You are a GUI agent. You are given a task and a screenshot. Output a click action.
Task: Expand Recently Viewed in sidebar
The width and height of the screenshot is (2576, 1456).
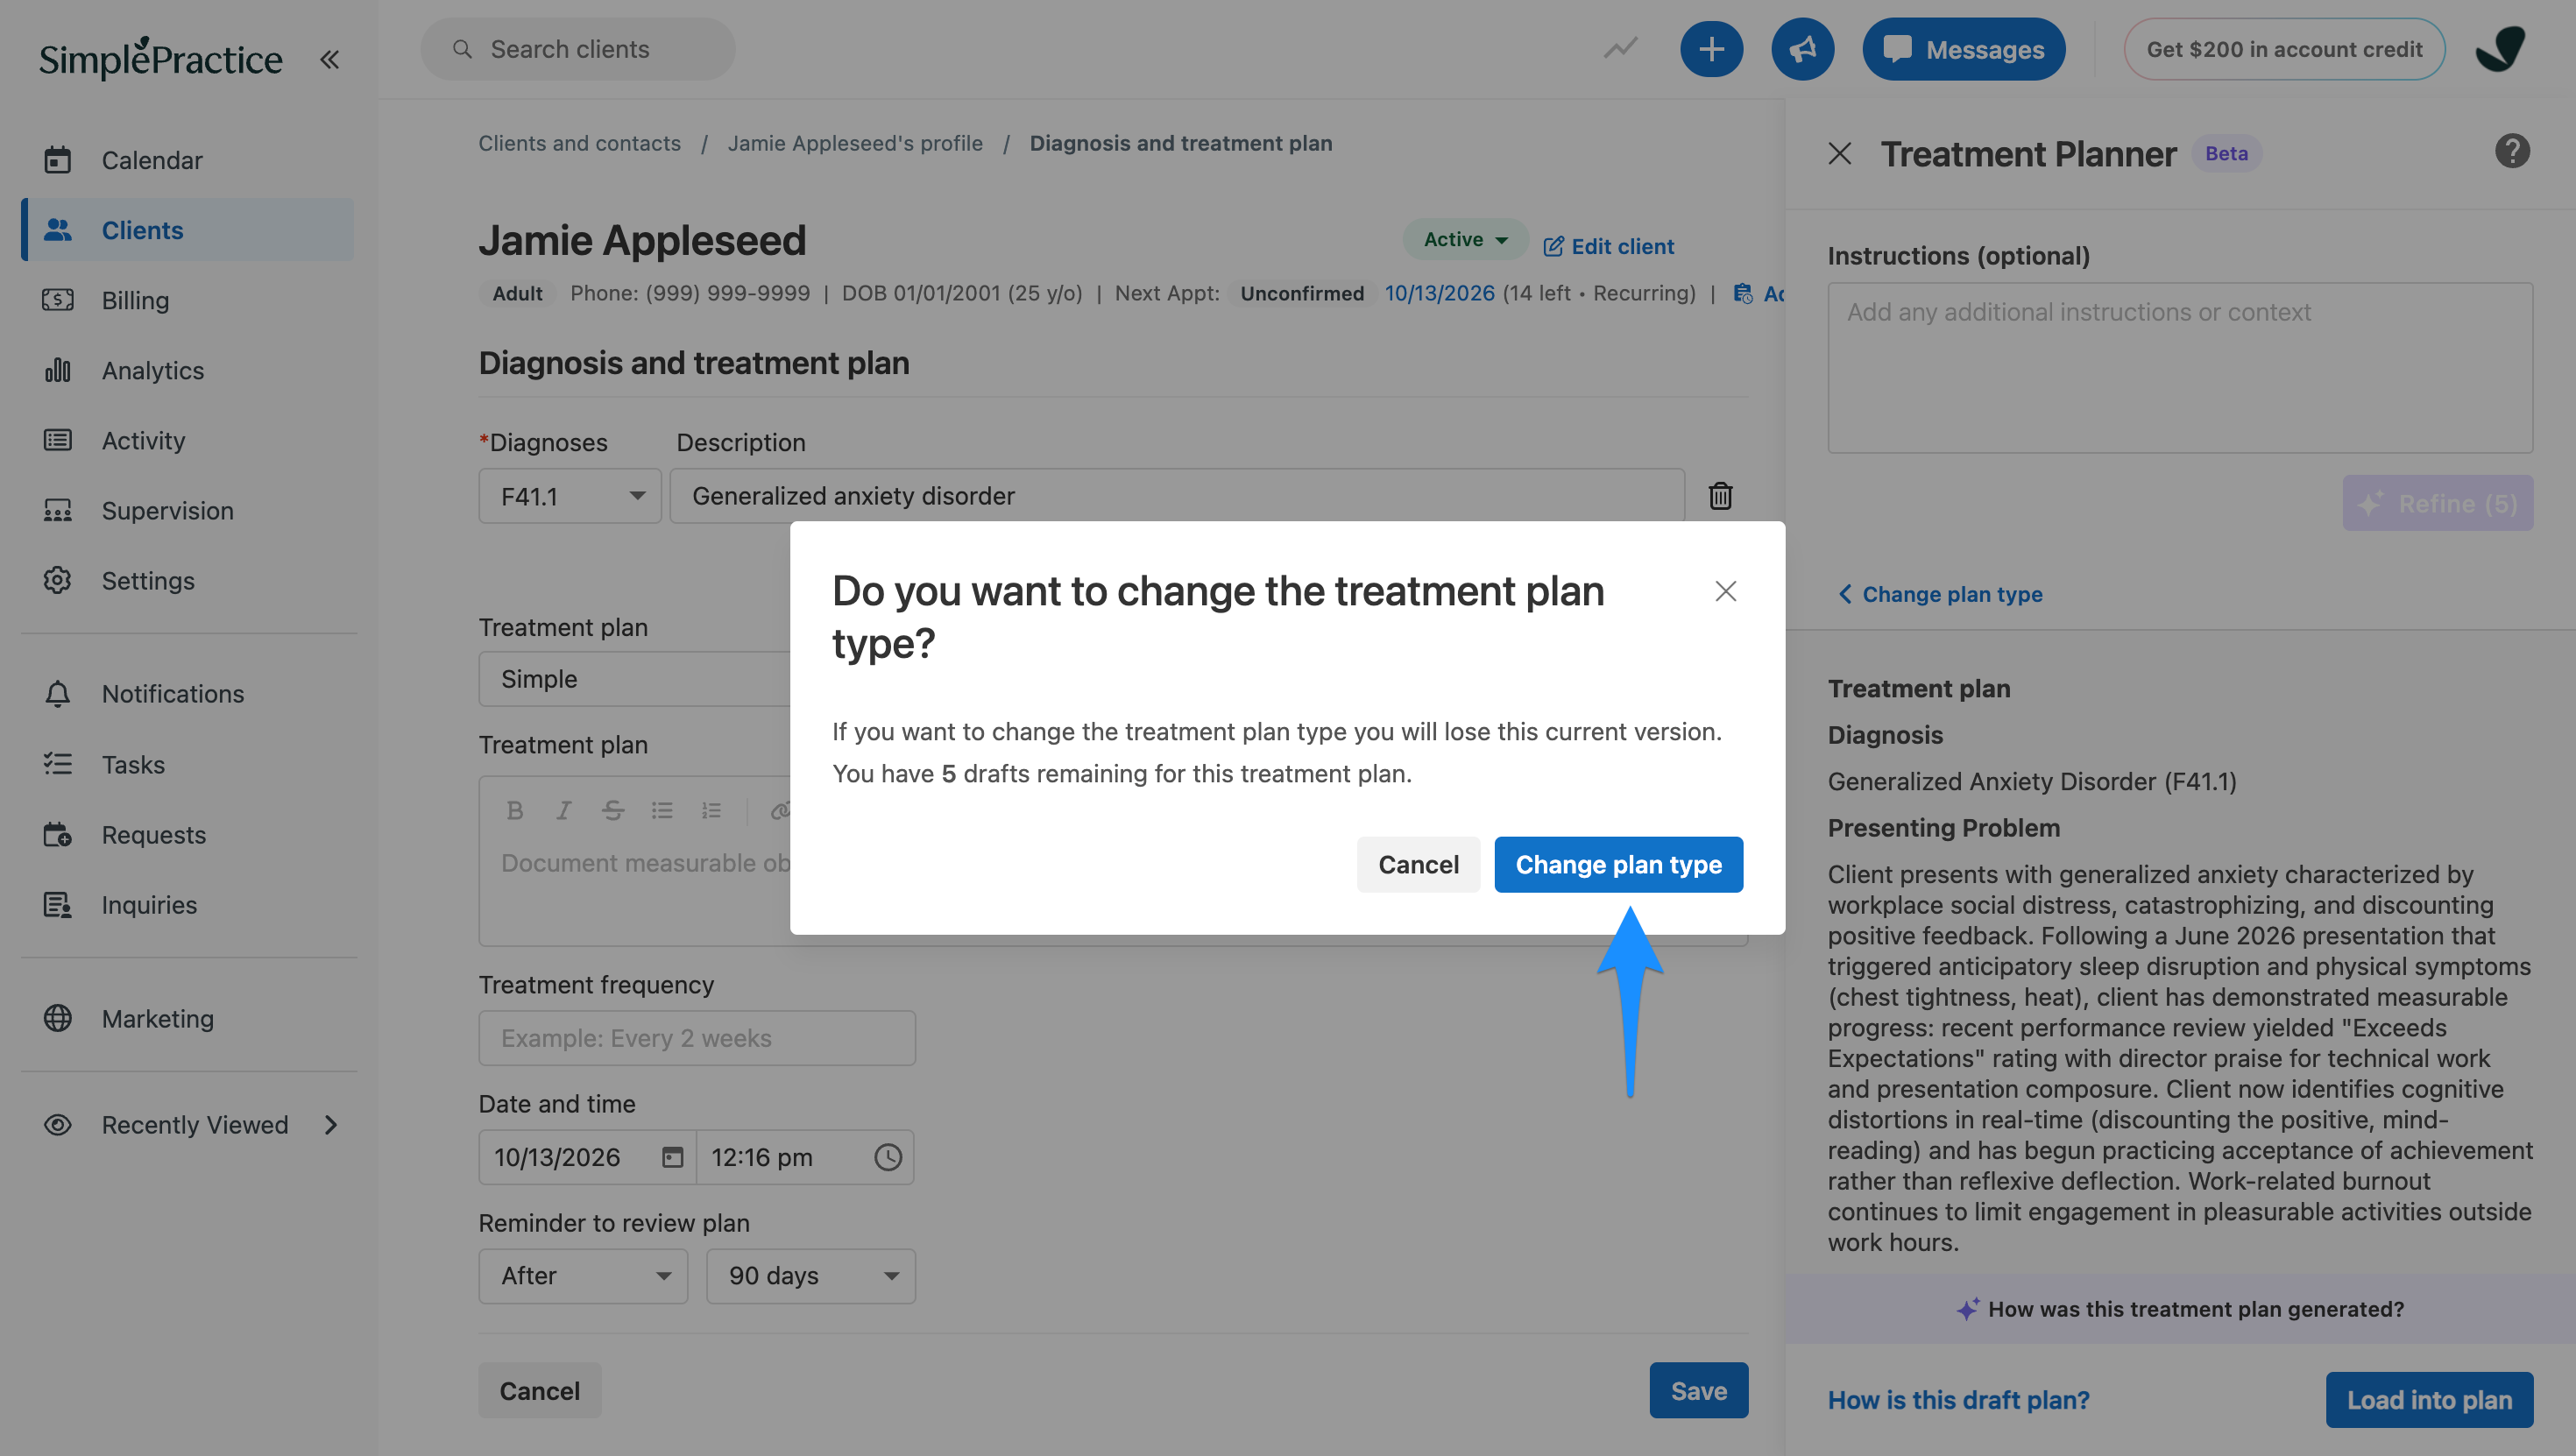tap(189, 1125)
